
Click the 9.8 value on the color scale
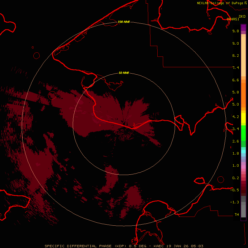tap(236, 31)
